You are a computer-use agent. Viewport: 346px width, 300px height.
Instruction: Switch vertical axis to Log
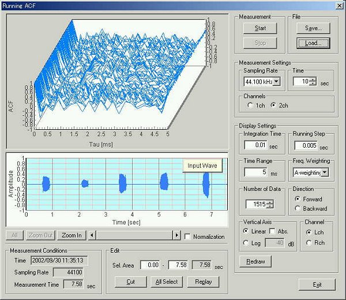pos(245,243)
